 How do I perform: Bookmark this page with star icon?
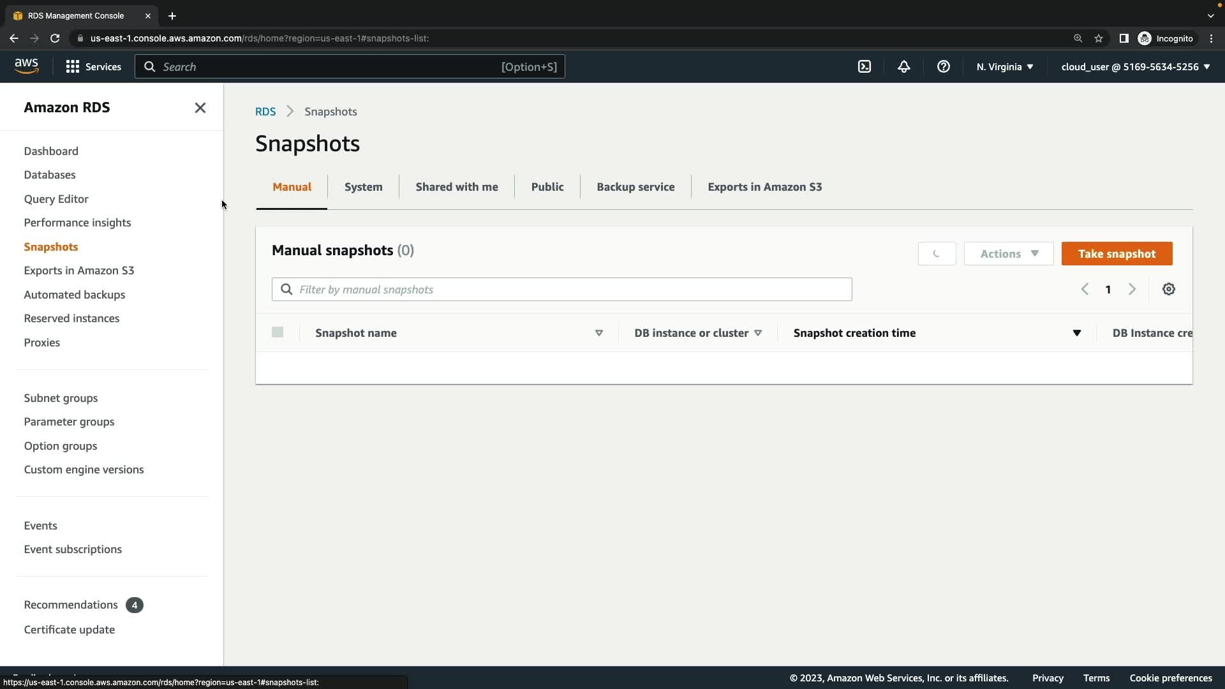pos(1099,38)
